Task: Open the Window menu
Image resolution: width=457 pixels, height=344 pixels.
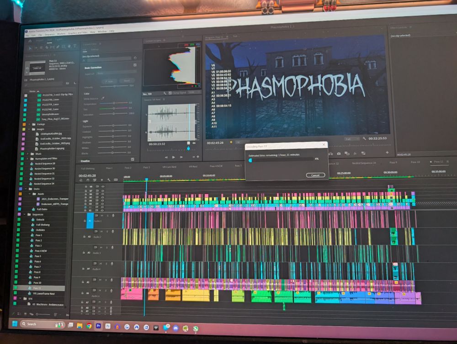Action: (x=102, y=32)
